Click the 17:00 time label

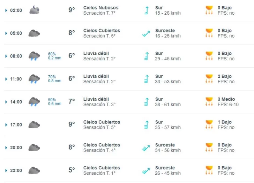(16, 125)
